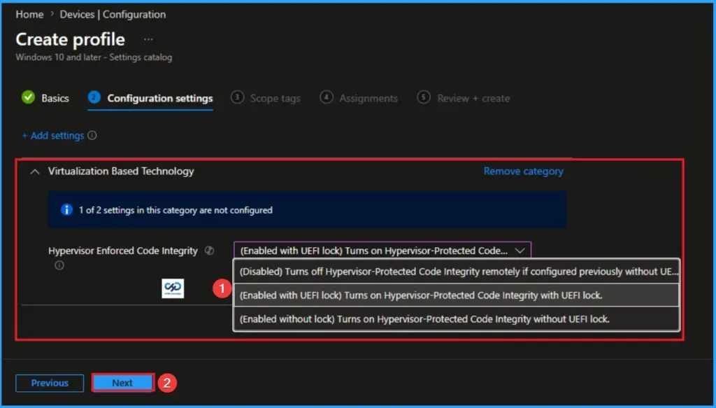Click the Remove category link

(523, 171)
